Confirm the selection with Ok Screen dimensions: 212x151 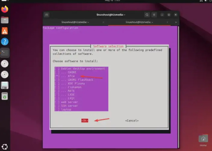click(85, 121)
